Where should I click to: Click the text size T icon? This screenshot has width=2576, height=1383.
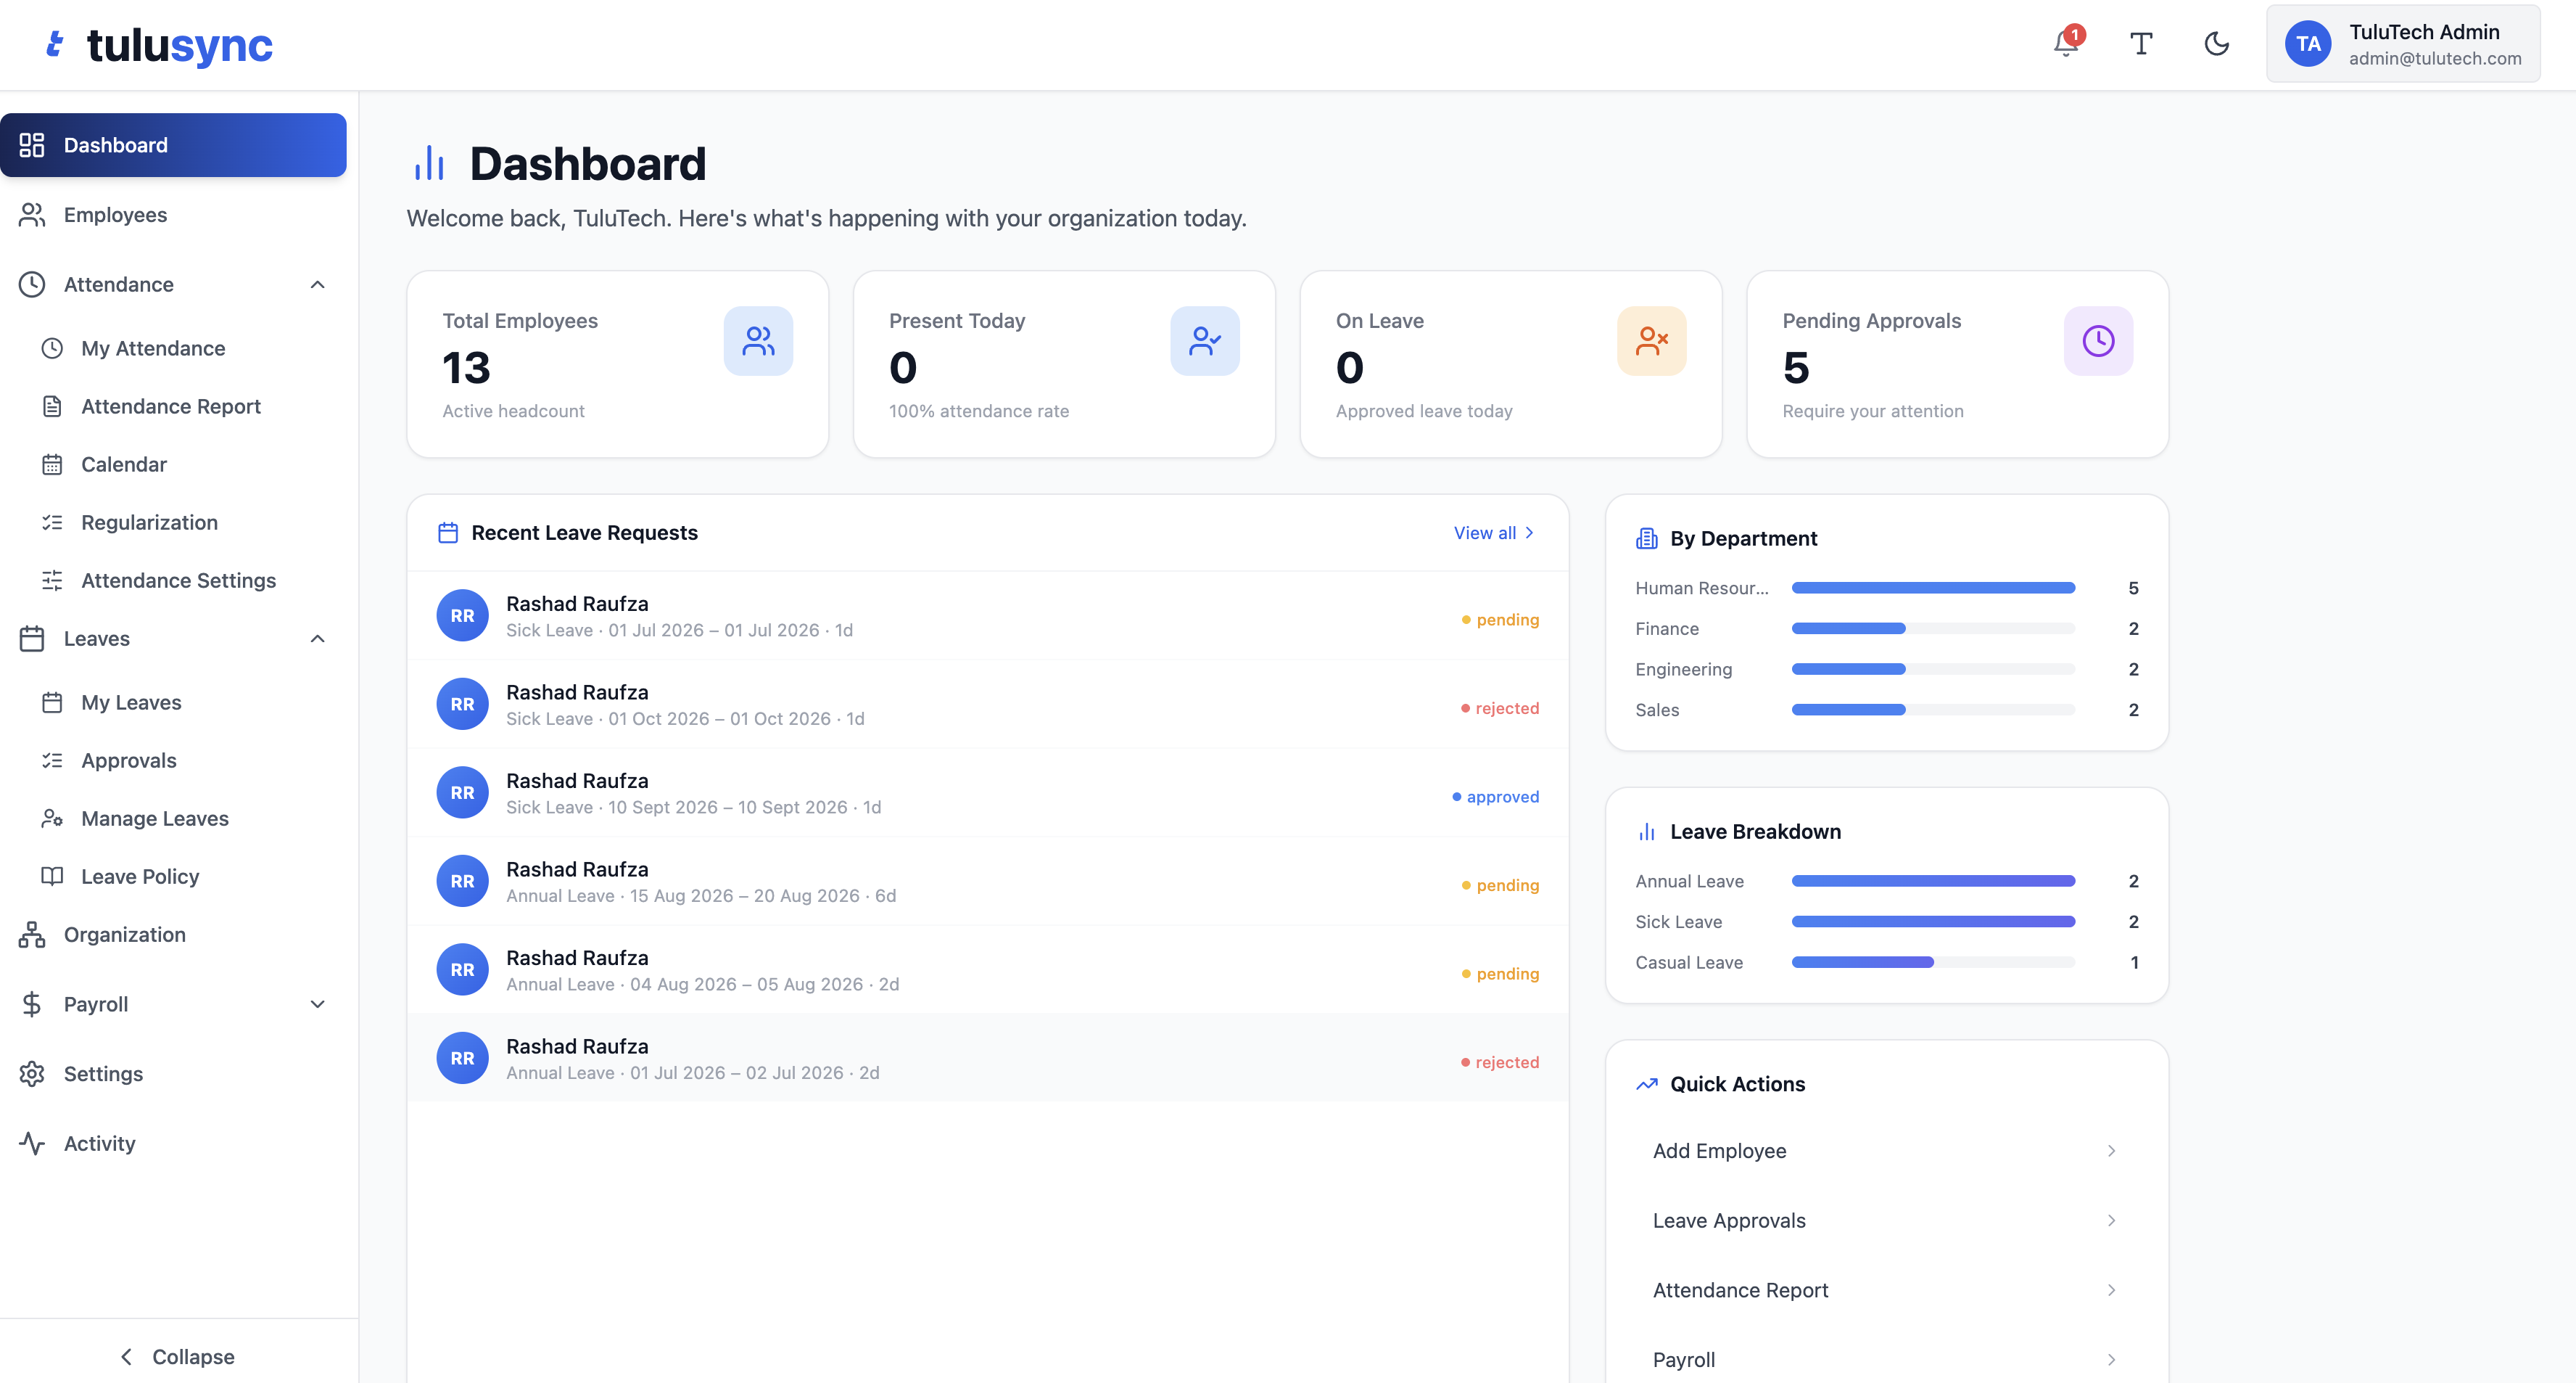coord(2141,43)
